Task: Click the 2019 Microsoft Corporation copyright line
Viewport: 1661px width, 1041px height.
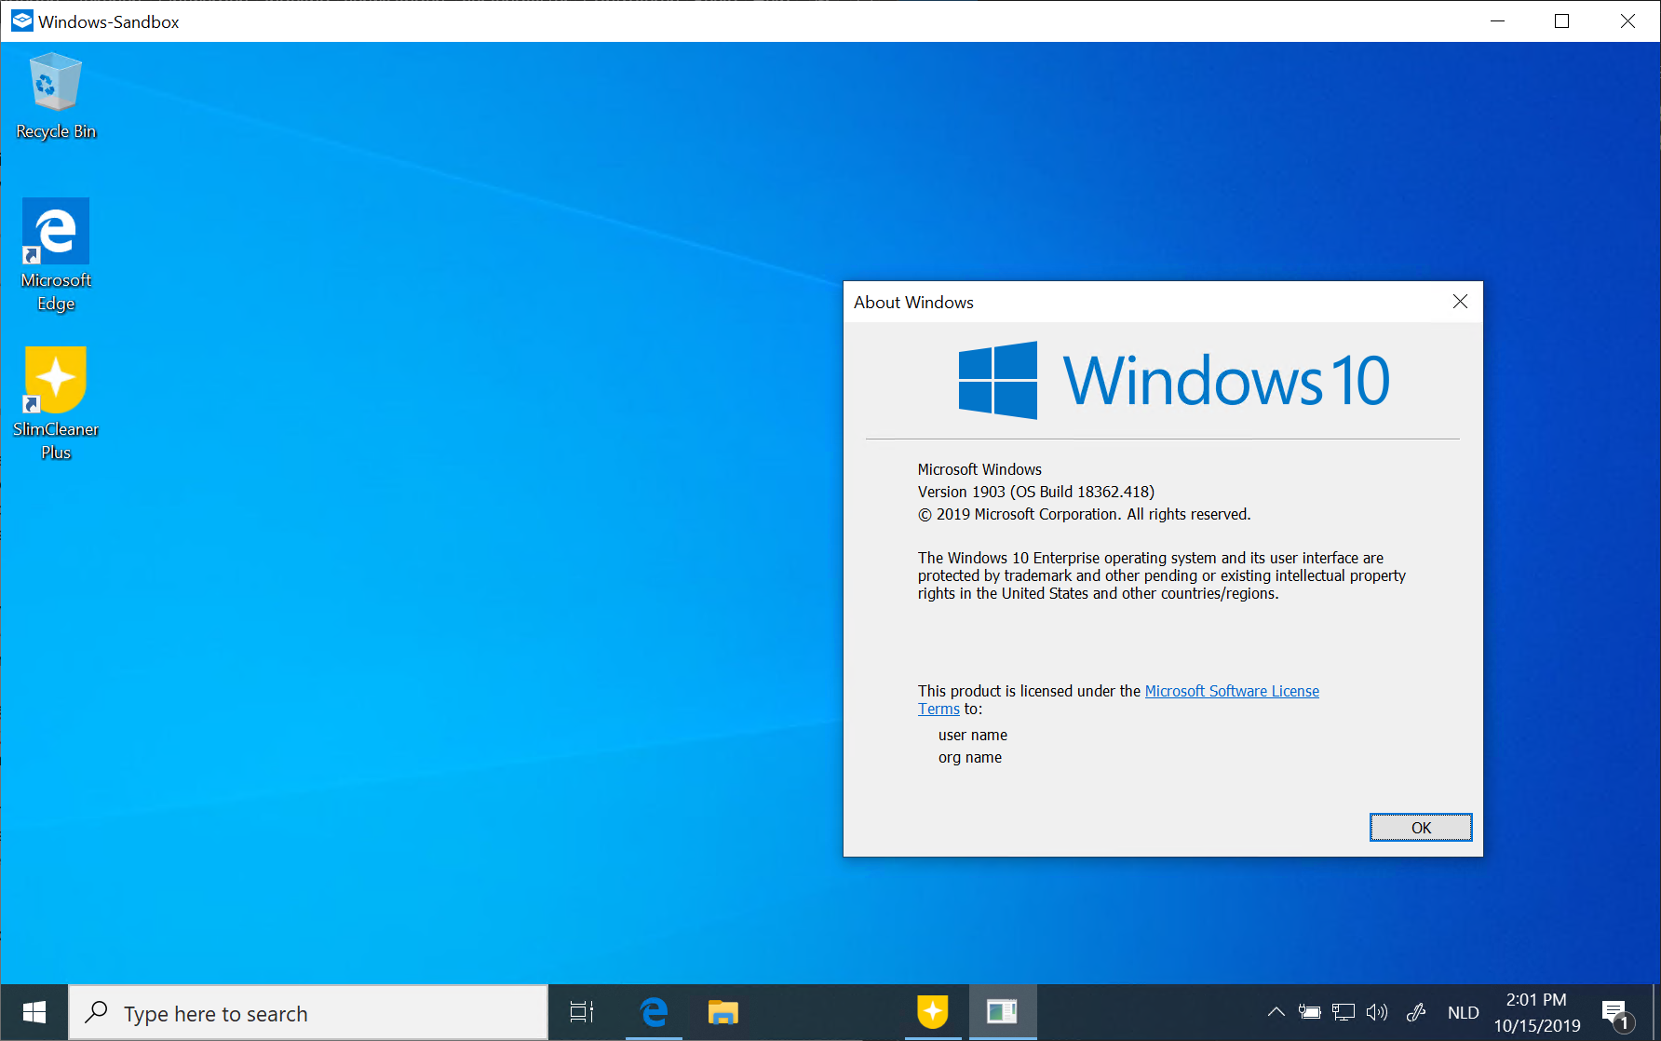Action: tap(1085, 514)
